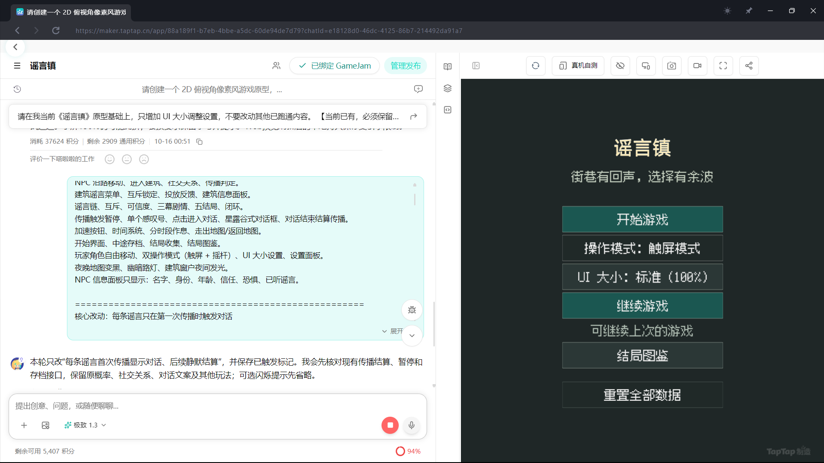Click 已绑定 GameJam button
This screenshot has height=463, width=824.
(x=335, y=66)
